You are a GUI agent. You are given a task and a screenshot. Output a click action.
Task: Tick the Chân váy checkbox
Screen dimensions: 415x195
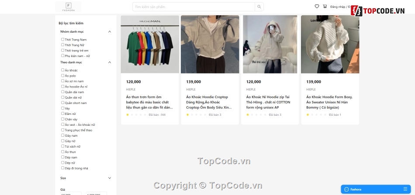63,119
